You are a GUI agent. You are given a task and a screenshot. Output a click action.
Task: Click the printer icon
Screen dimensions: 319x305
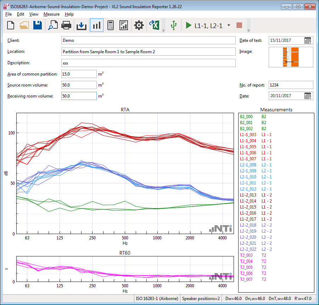point(67,25)
